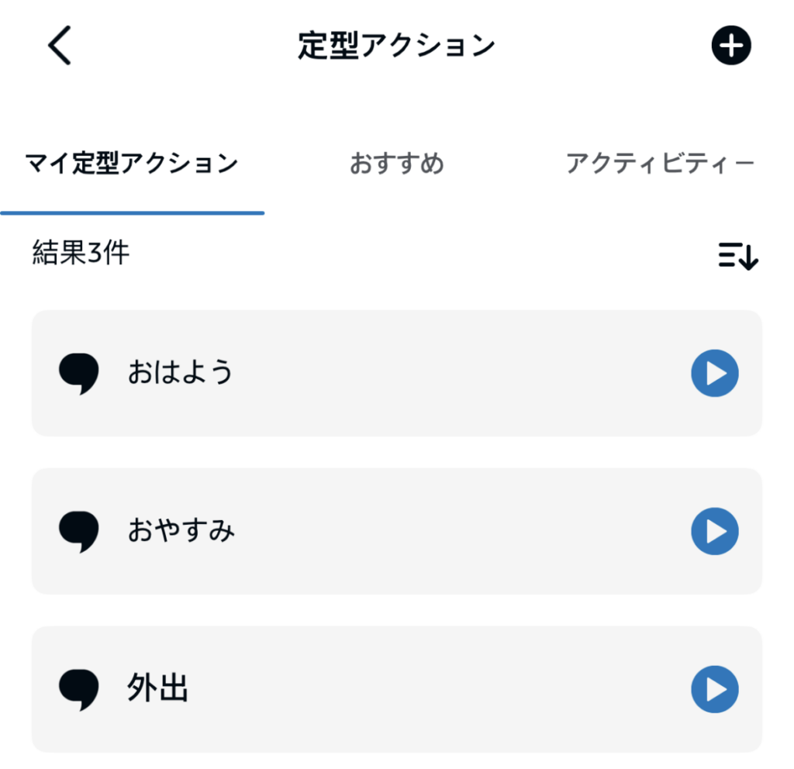This screenshot has height=769, width=794.
Task: Open the おはよう routine by its name
Action: pos(181,374)
